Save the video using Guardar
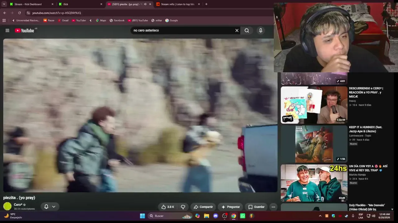 point(256,207)
